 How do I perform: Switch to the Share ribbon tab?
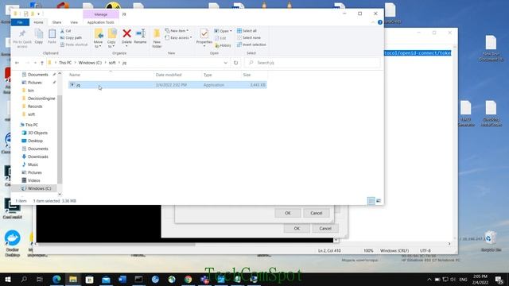[x=56, y=22]
